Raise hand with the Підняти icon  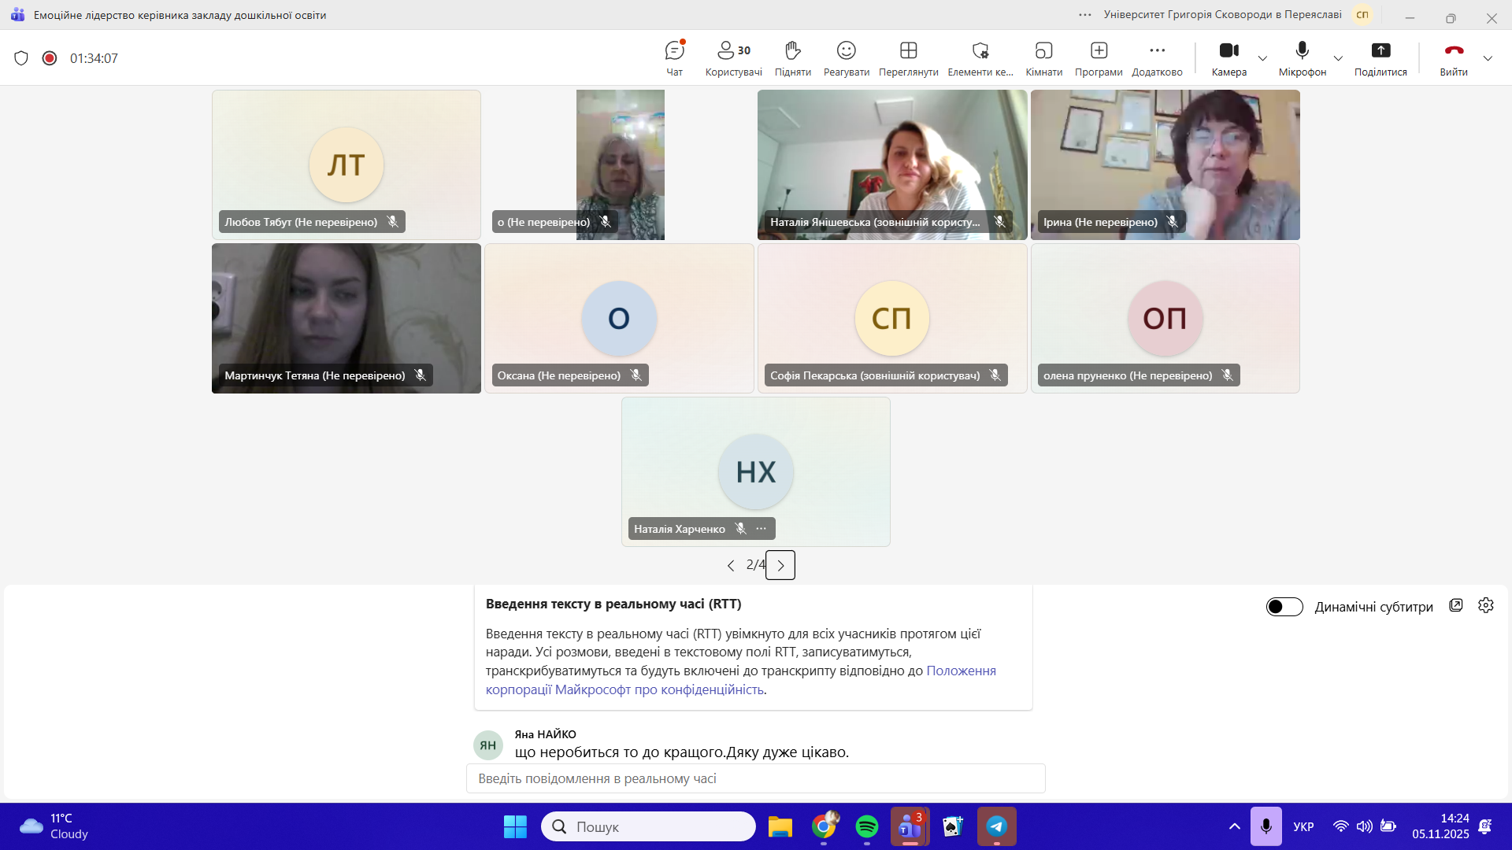point(792,57)
